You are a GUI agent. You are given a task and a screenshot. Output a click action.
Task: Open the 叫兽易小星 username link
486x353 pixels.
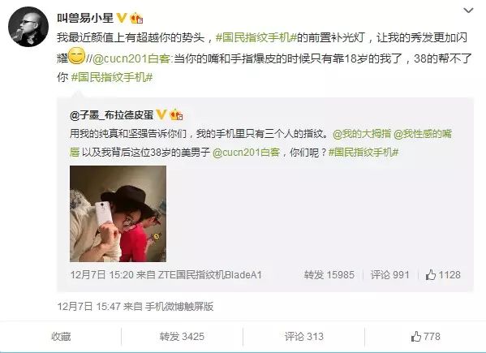[85, 18]
